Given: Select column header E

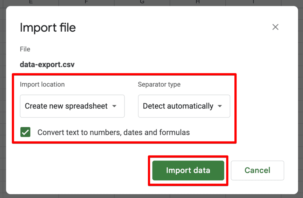Looking at the screenshot, I should tap(30, 2).
